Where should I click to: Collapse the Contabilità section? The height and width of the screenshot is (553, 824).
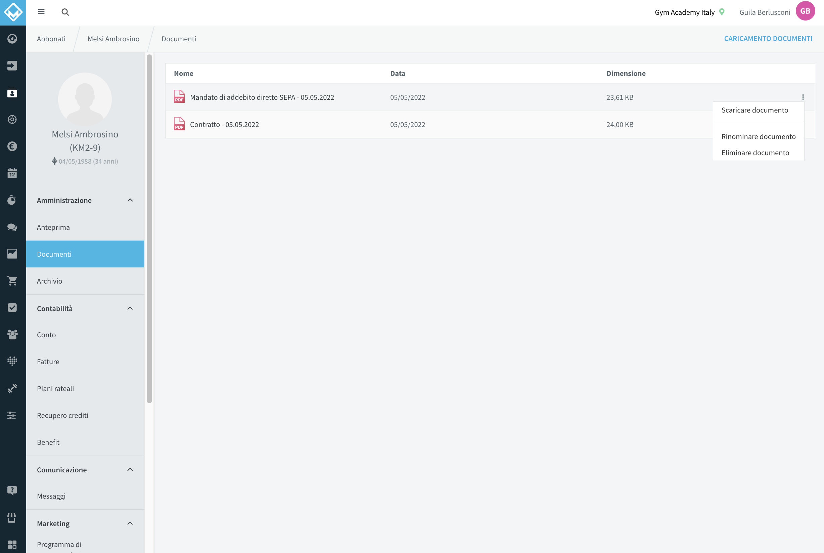[x=130, y=308]
